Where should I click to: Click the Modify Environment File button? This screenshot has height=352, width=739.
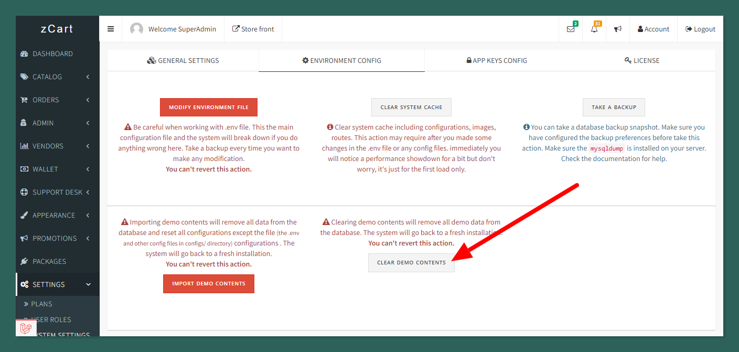point(209,108)
